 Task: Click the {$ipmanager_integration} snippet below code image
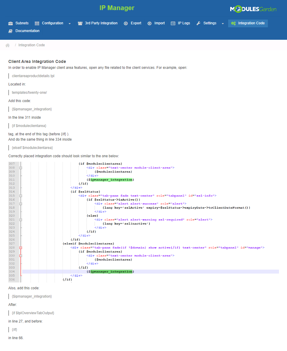[x=32, y=296]
